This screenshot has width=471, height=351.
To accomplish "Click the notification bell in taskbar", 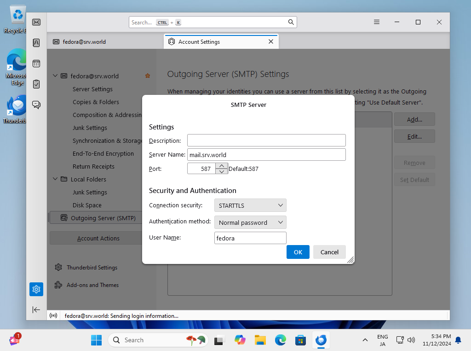I will click(x=458, y=340).
